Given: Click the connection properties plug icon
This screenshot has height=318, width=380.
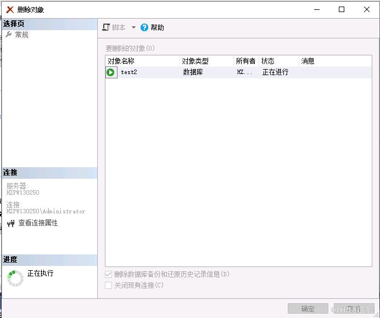Looking at the screenshot, I should [10, 224].
